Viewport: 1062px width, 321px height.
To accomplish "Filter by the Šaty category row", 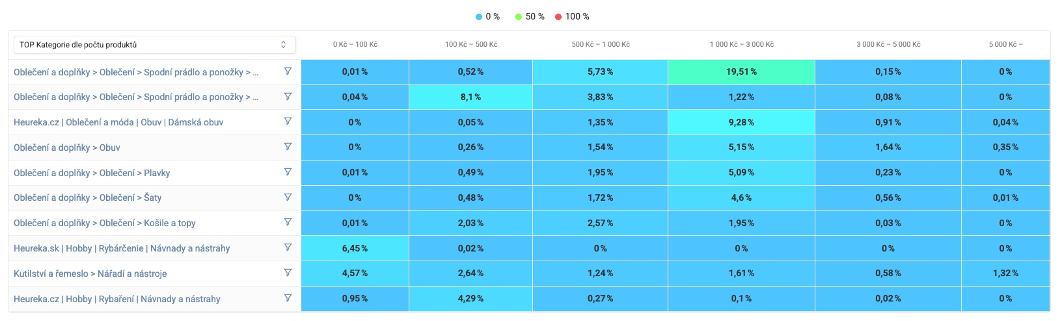I will tap(288, 197).
